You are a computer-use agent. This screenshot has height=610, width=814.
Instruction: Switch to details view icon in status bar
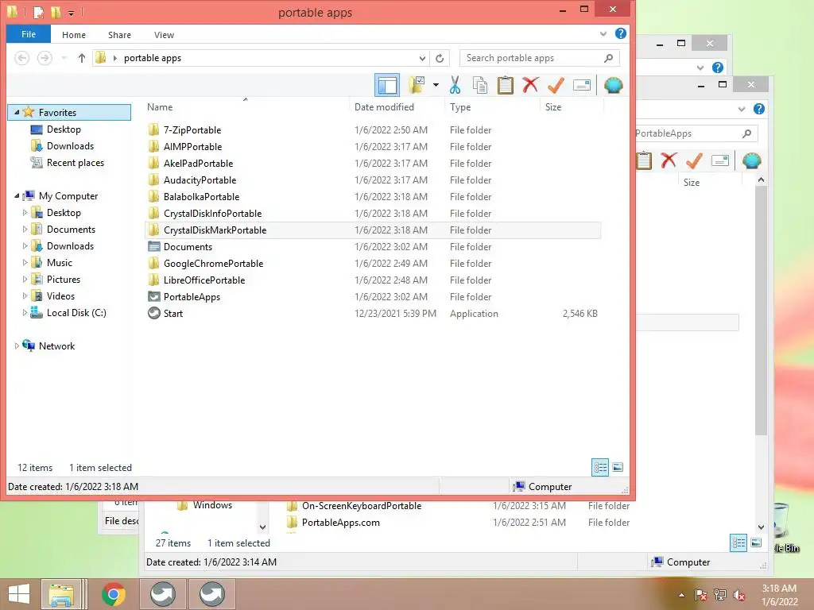pyautogui.click(x=600, y=467)
